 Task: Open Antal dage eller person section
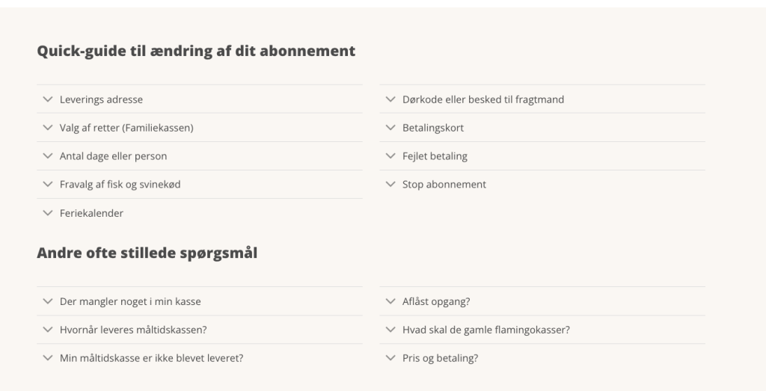point(113,156)
